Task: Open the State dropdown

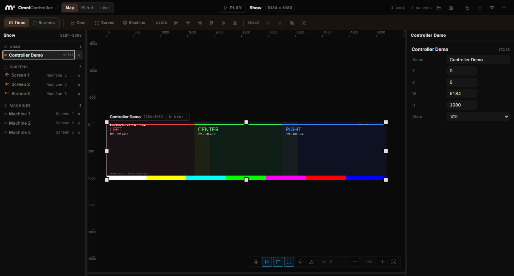Action: pyautogui.click(x=478, y=116)
